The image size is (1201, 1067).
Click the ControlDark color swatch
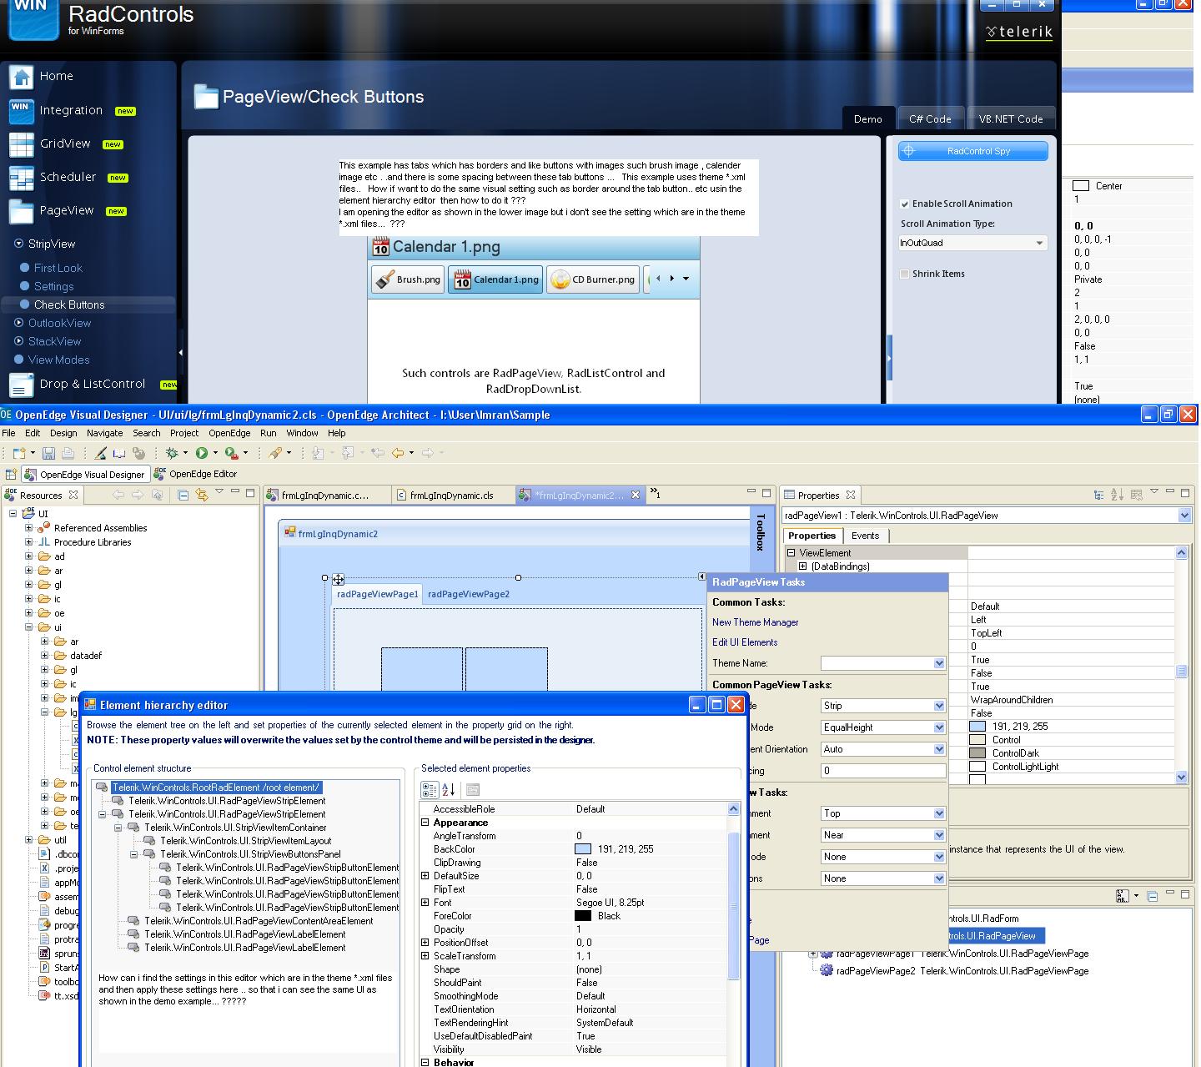978,753
